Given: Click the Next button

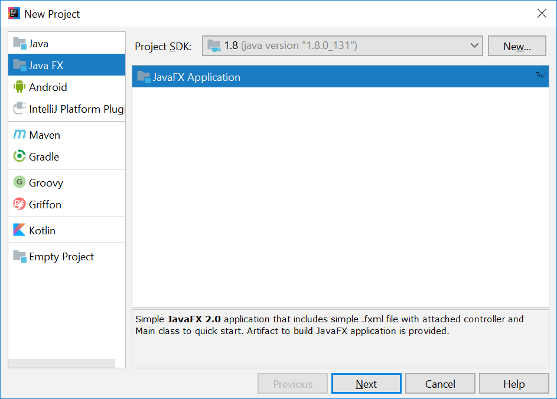Looking at the screenshot, I should click(x=366, y=384).
